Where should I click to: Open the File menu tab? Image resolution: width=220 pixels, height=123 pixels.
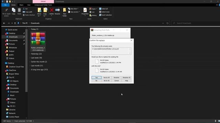5,5
